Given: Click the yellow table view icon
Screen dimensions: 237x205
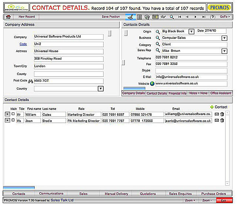Looking at the screenshot, I should click(x=155, y=17).
